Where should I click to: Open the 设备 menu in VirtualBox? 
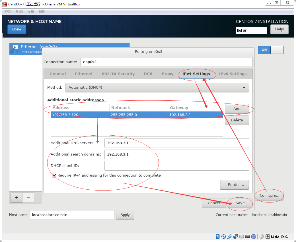[x=31, y=12]
